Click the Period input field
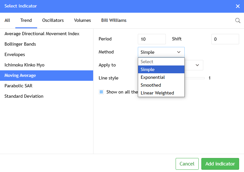Screen dimensions: 244x172 (x=152, y=39)
